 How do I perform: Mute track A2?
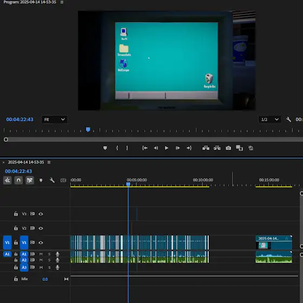pyautogui.click(x=41, y=260)
